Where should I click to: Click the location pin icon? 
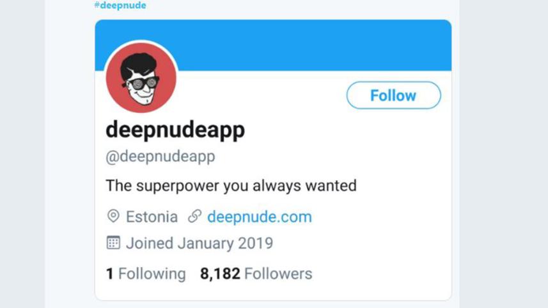click(113, 217)
